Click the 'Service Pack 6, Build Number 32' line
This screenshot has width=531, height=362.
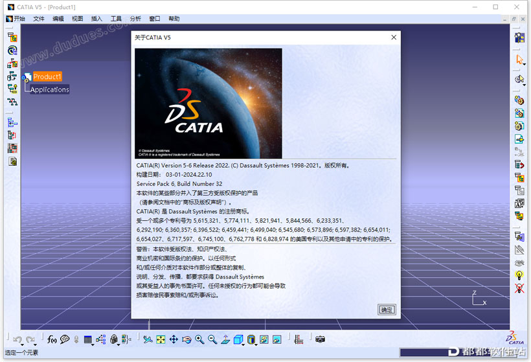click(179, 184)
